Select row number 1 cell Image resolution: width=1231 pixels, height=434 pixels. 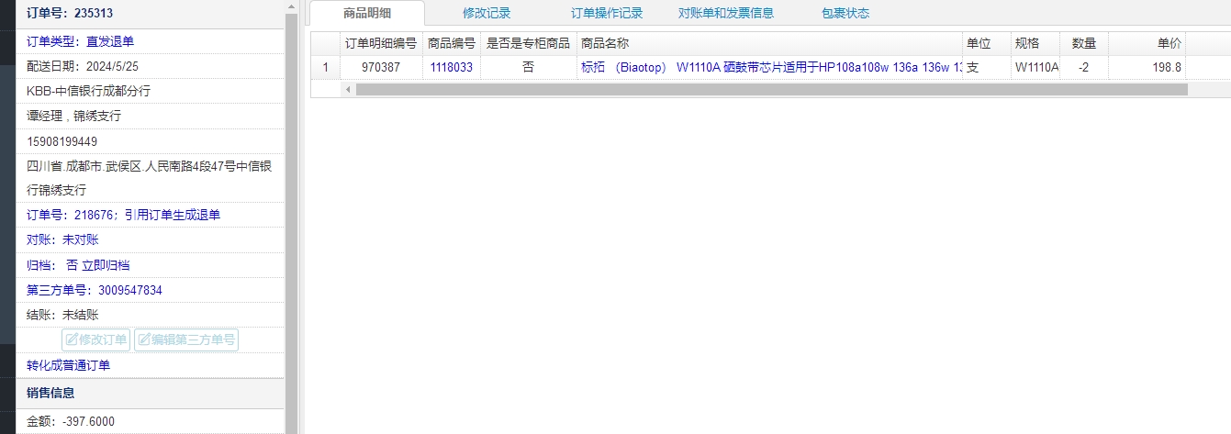[325, 67]
